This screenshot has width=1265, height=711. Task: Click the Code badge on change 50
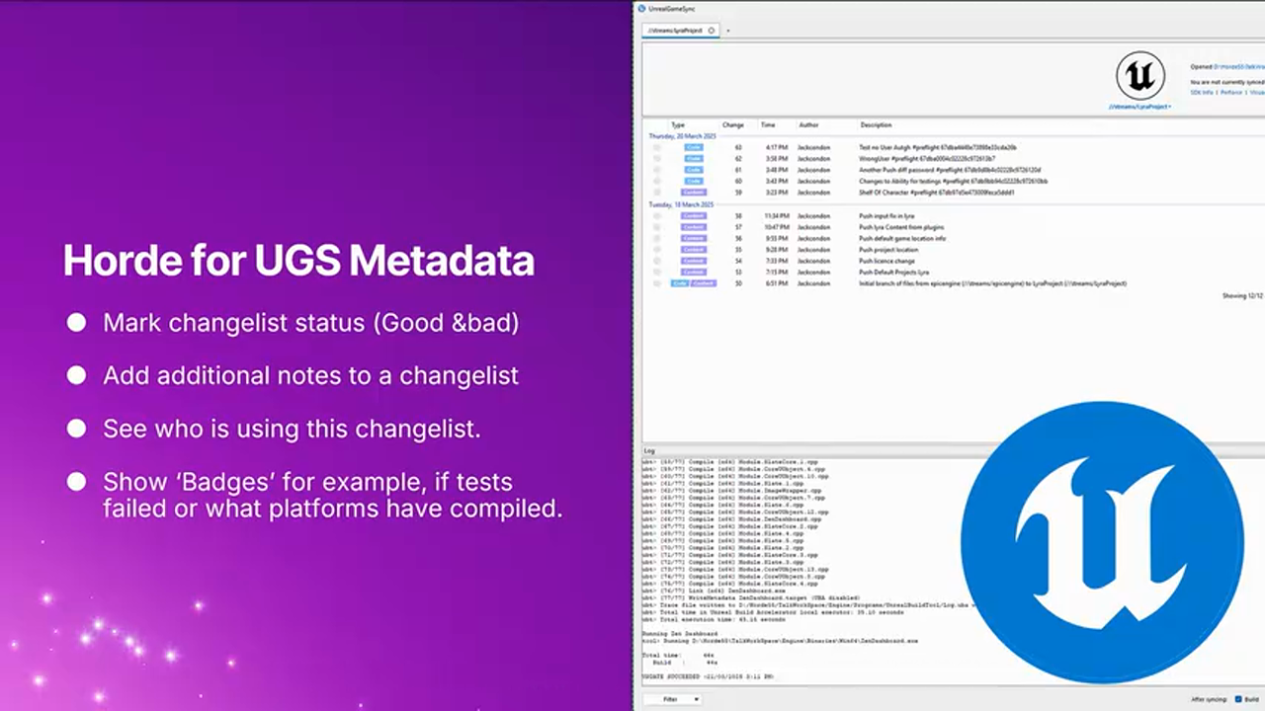[680, 283]
